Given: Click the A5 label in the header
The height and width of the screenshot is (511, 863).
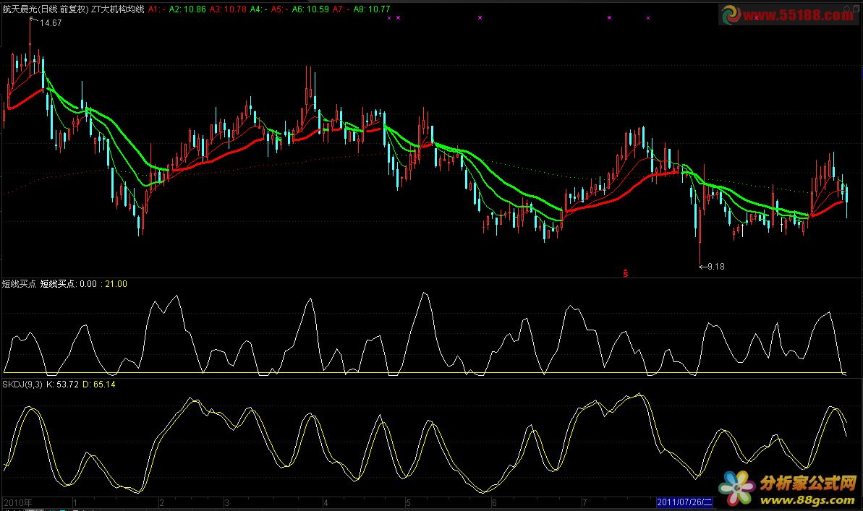Looking at the screenshot, I should [280, 9].
